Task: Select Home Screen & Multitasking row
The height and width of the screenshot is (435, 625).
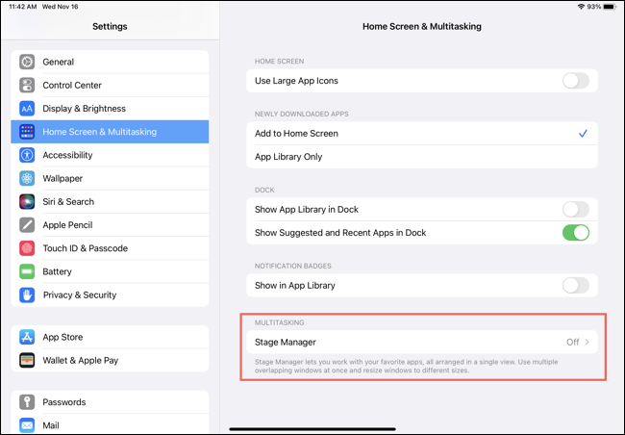Action: pyautogui.click(x=110, y=132)
